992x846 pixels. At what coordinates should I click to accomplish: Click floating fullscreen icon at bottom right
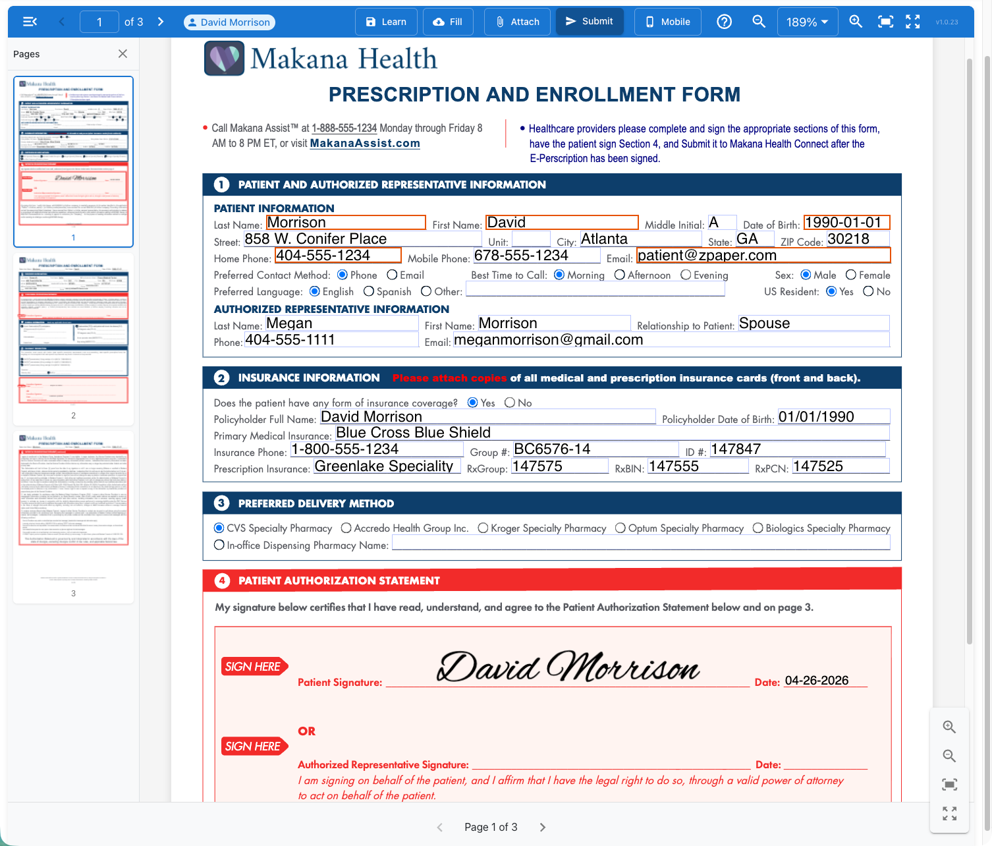point(949,814)
